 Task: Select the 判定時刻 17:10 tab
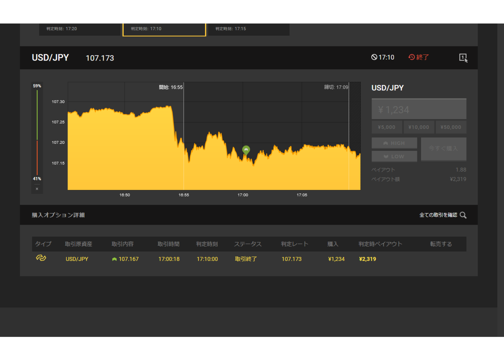click(164, 29)
